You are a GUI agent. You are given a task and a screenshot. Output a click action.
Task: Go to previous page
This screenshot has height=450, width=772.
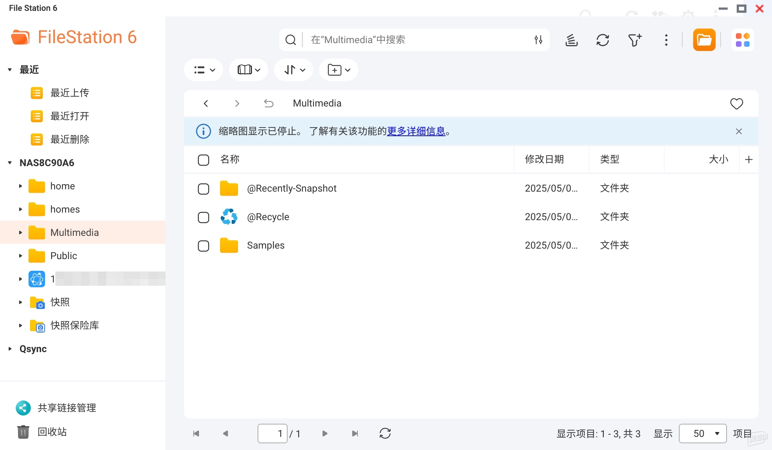pos(225,433)
